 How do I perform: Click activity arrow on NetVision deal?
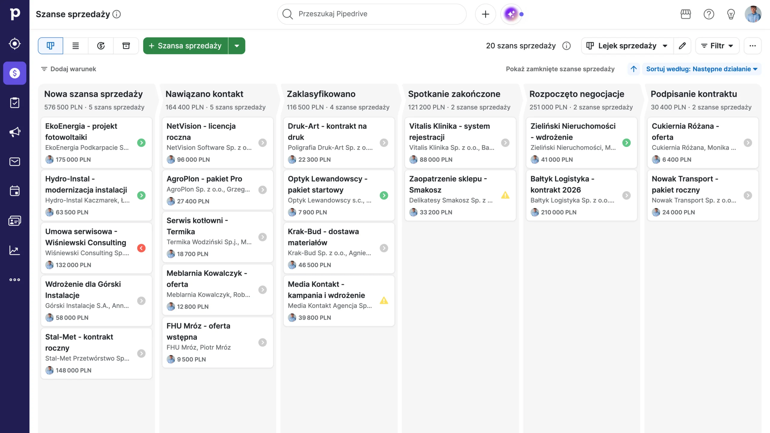pos(263,143)
